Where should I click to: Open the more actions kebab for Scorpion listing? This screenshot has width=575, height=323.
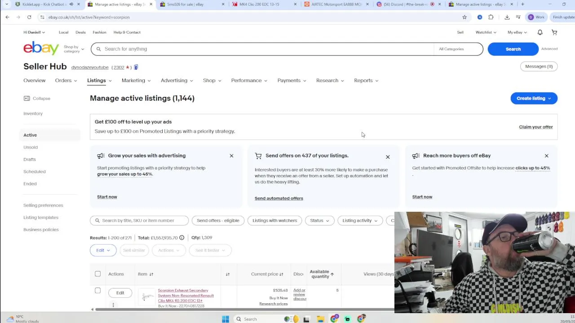click(113, 305)
